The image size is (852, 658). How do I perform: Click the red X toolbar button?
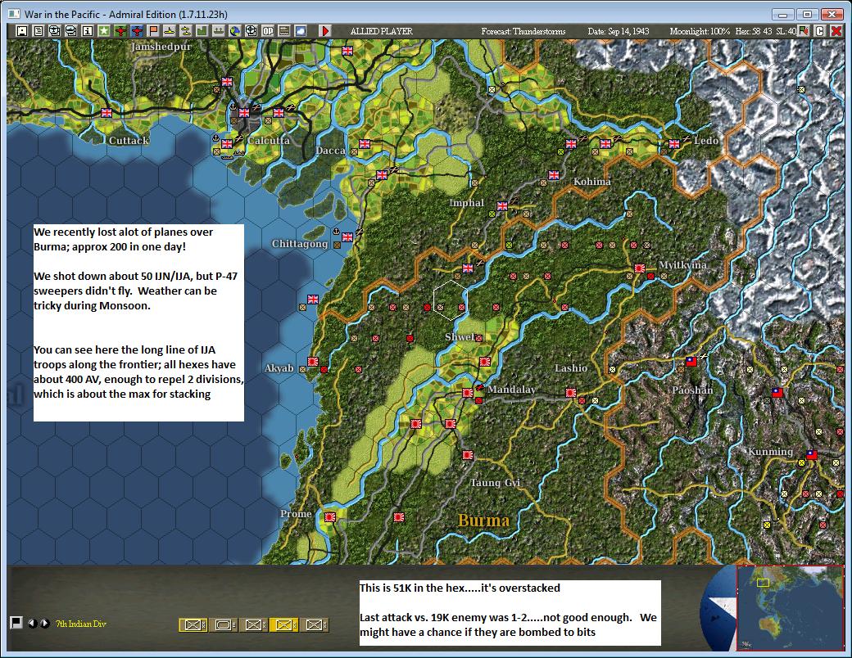pos(836,31)
